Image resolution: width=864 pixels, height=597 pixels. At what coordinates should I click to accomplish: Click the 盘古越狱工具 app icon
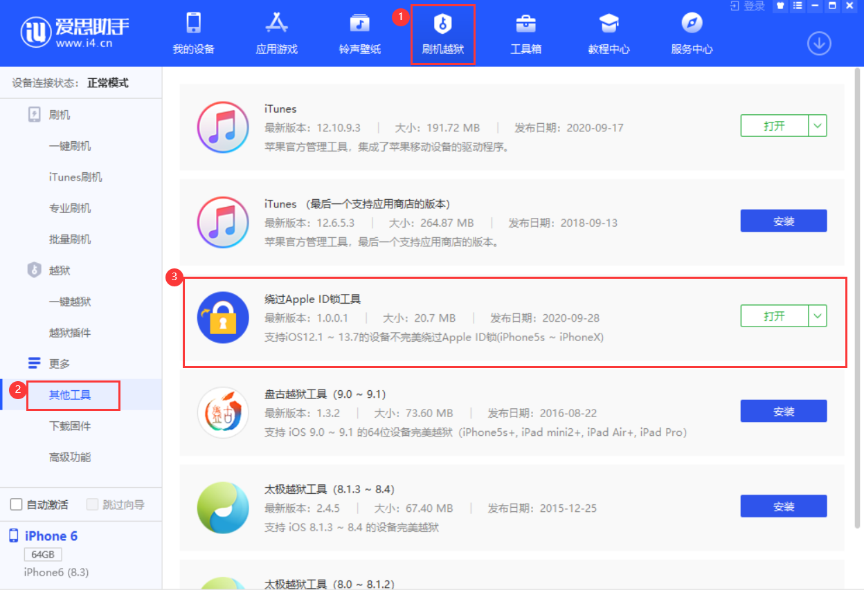223,413
